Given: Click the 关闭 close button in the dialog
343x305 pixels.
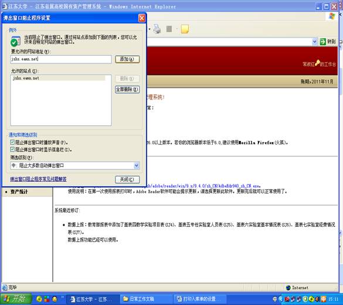Looking at the screenshot, I should pos(127,179).
